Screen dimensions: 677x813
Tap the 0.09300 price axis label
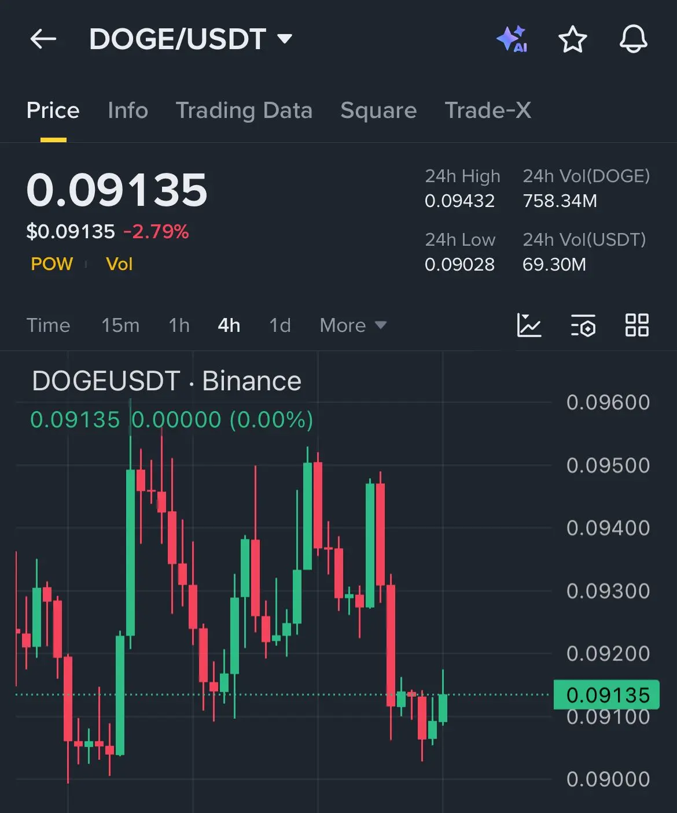(608, 591)
